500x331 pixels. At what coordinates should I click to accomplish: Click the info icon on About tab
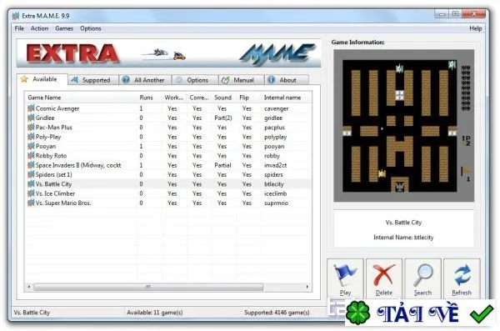click(271, 80)
